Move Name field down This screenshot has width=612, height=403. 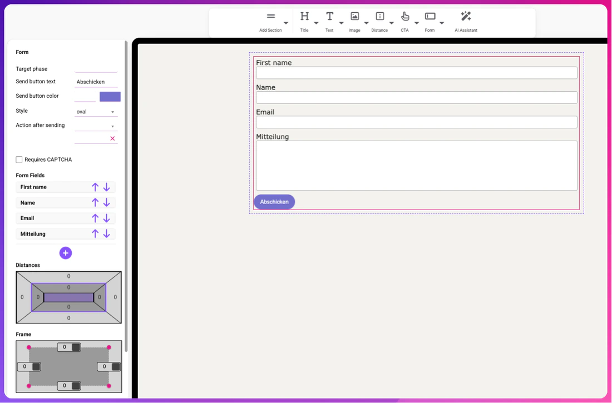(x=107, y=202)
